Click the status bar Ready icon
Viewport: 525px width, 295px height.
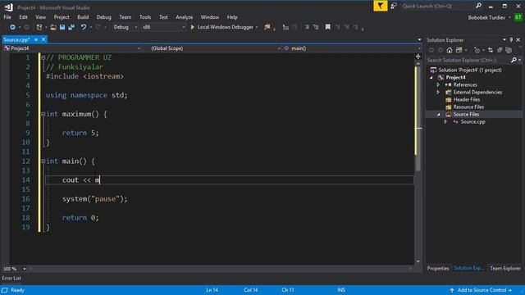[5, 290]
